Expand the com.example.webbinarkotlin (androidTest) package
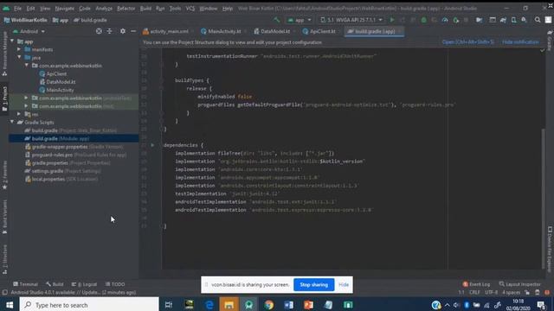This screenshot has height=311, width=554. click(x=27, y=98)
